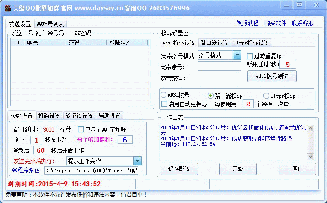This screenshot has height=203, width=327.
Task: Open the 视频教程 link
Action: click(x=247, y=23)
